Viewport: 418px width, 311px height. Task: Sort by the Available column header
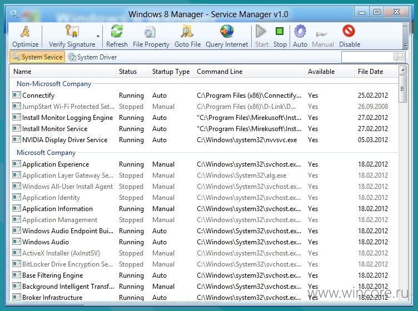click(329, 72)
